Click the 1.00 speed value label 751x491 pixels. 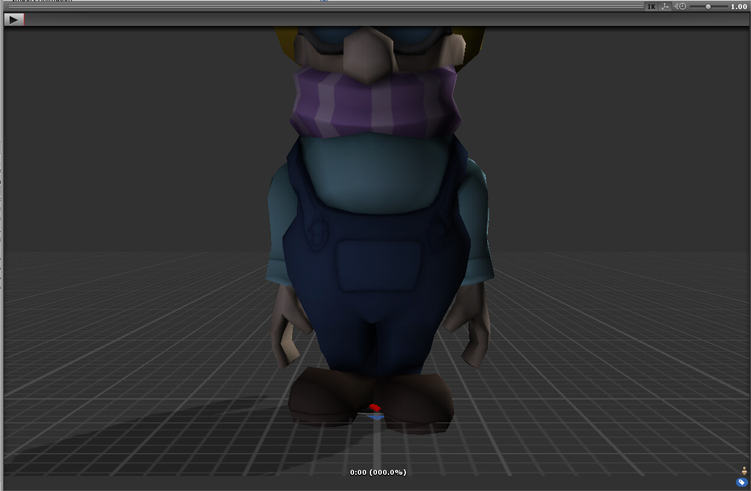[738, 6]
